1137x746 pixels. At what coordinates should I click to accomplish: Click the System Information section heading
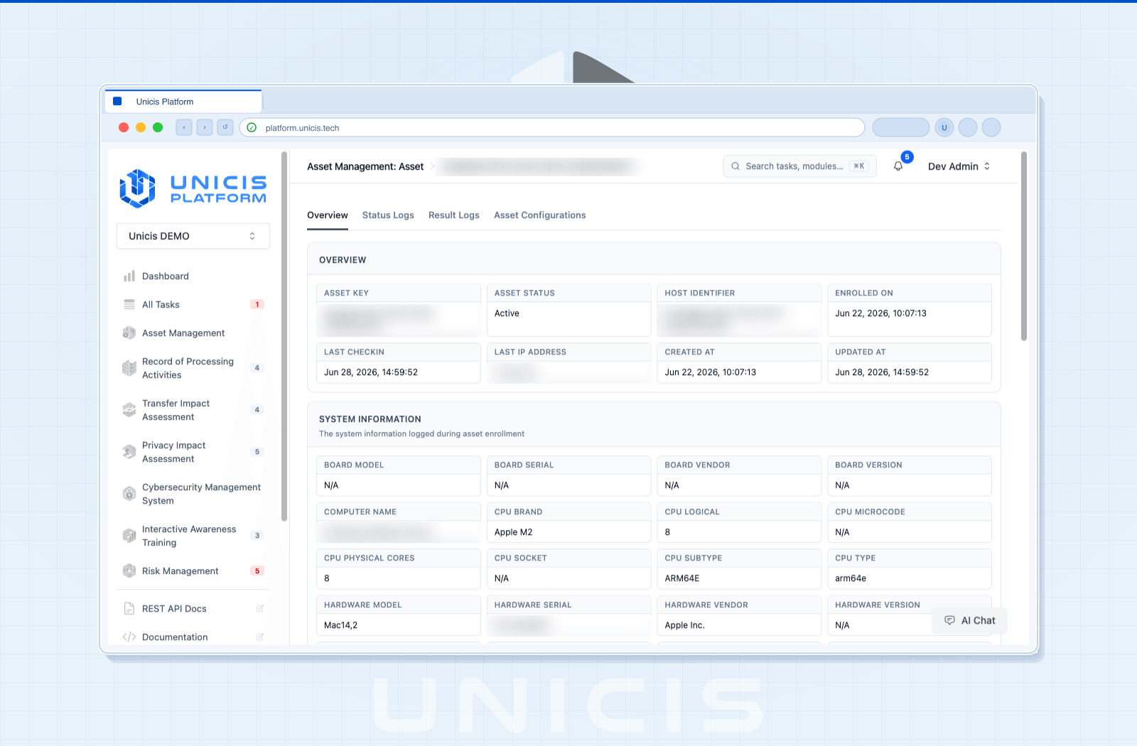[370, 419]
